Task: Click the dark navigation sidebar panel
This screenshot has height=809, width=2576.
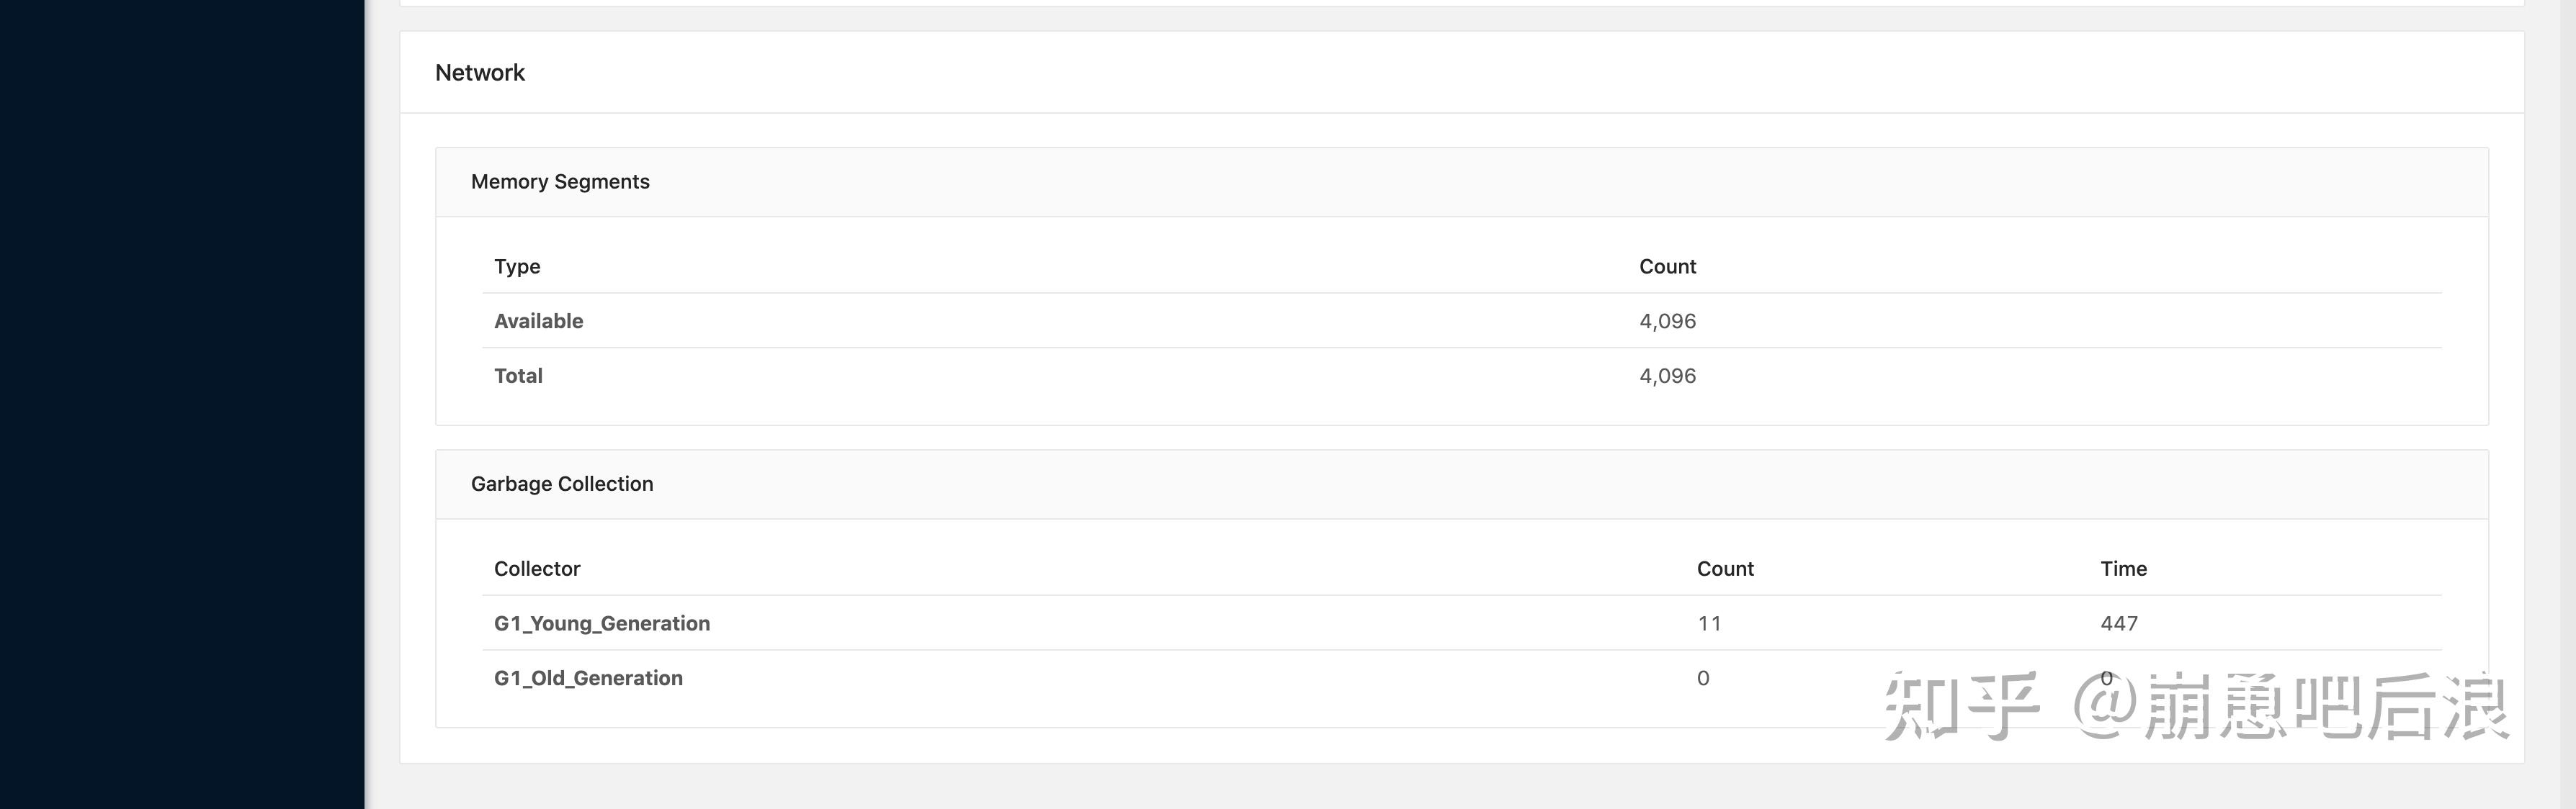Action: [180, 399]
